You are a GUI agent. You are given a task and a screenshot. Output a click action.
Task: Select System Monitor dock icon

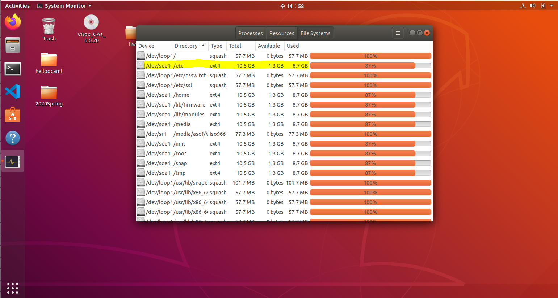pos(13,161)
